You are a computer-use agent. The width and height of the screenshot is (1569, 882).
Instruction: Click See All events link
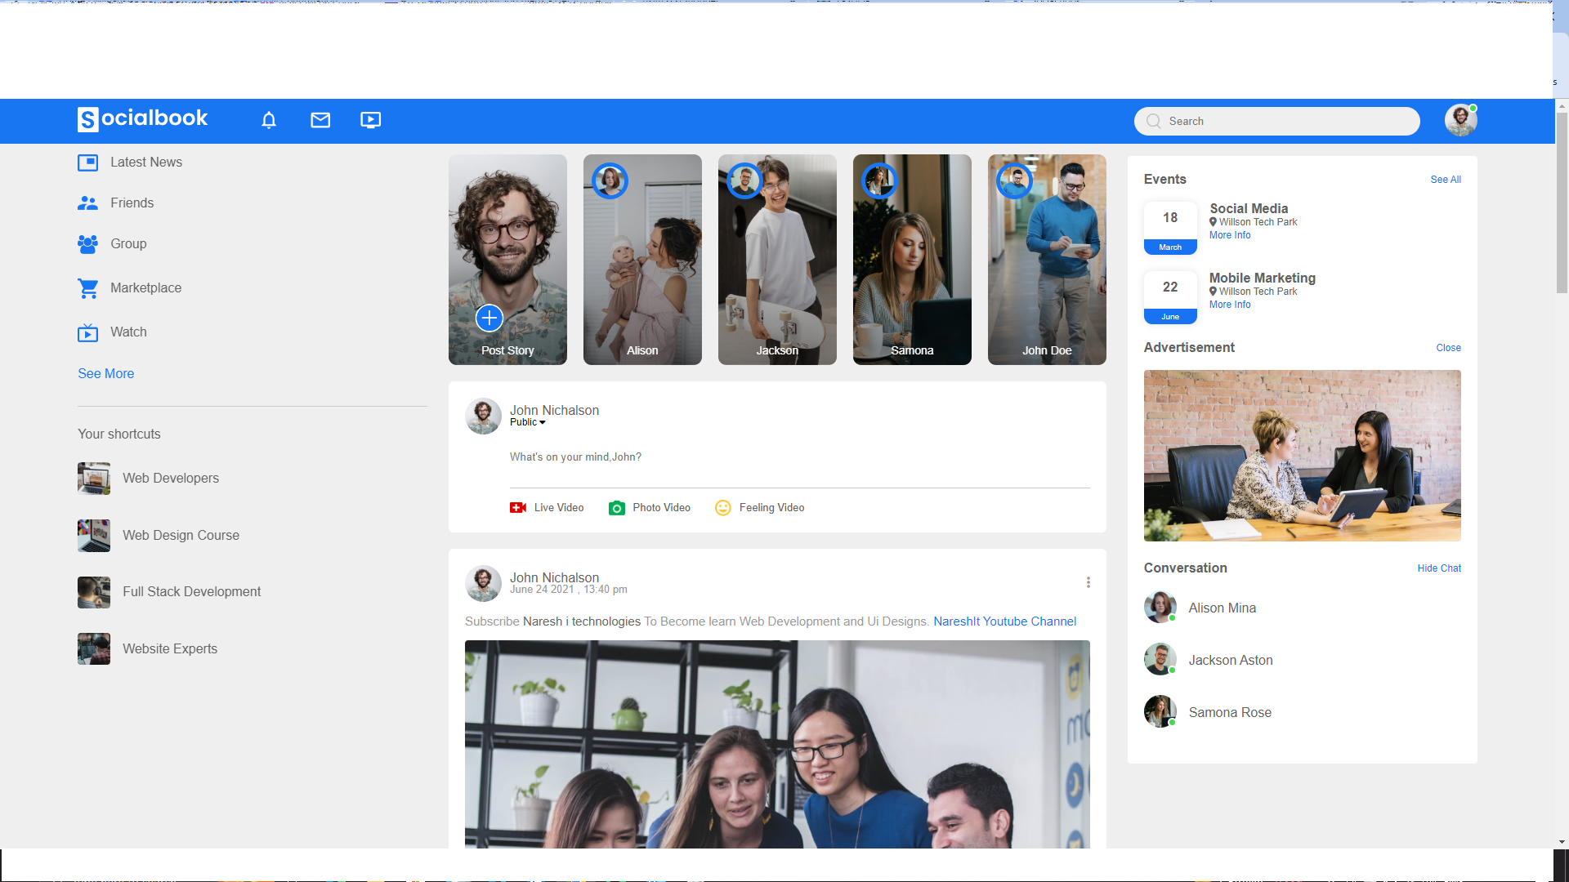pos(1446,180)
